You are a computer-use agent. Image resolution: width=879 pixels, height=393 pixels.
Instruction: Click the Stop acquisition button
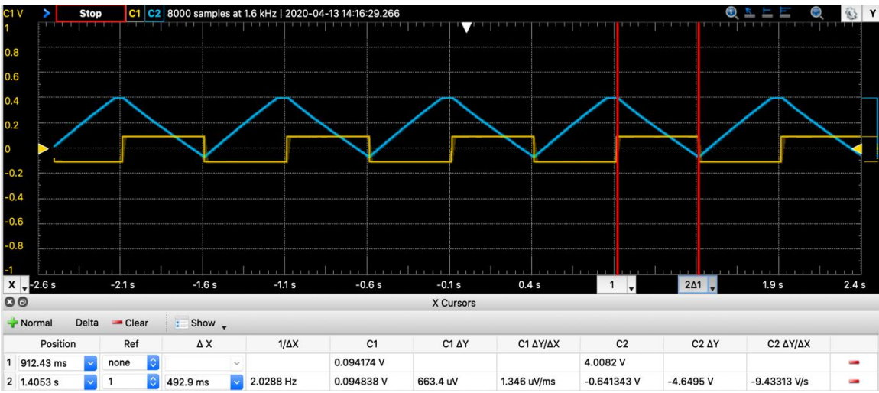90,14
